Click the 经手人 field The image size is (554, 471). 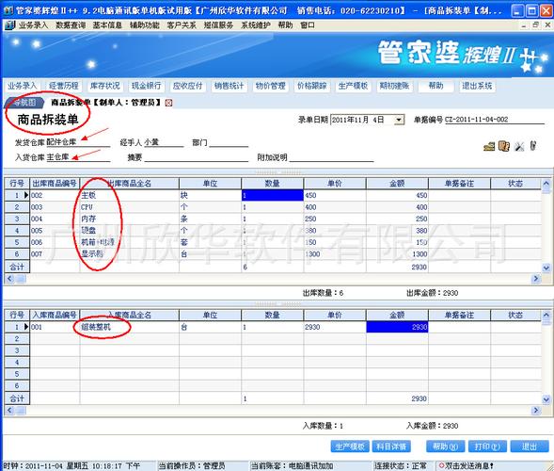click(x=164, y=142)
